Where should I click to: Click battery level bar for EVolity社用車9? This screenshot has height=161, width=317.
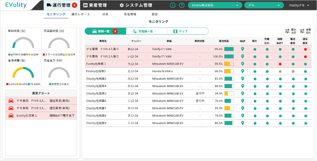229,123
